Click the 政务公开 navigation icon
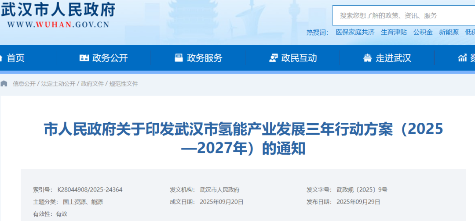475x221 pixels. point(84,58)
